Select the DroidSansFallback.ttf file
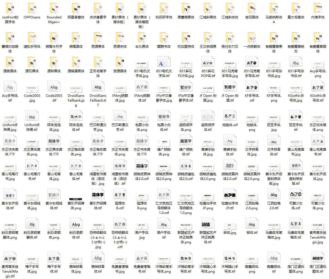 (98, 87)
